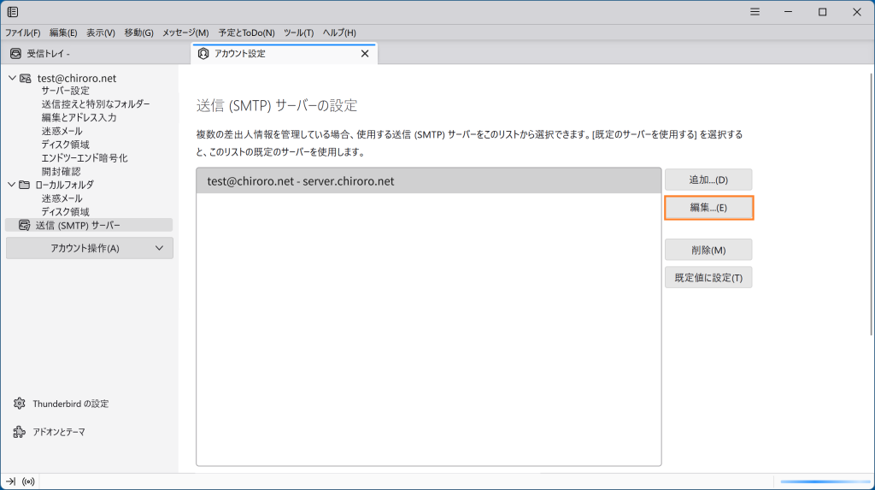Click the 削除(M) button
The image size is (875, 490).
(708, 250)
